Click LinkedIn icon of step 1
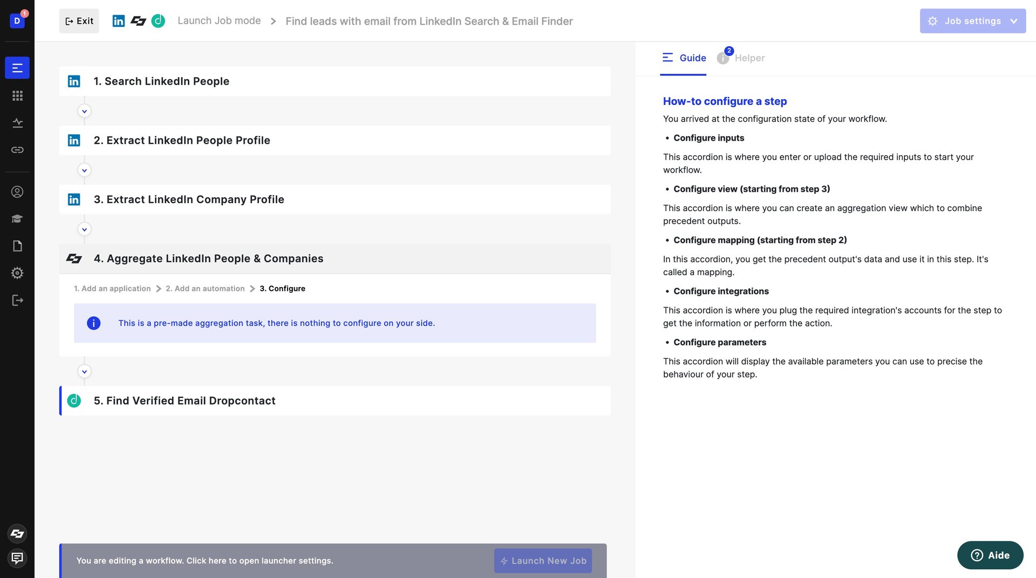Image resolution: width=1036 pixels, height=578 pixels. point(74,81)
